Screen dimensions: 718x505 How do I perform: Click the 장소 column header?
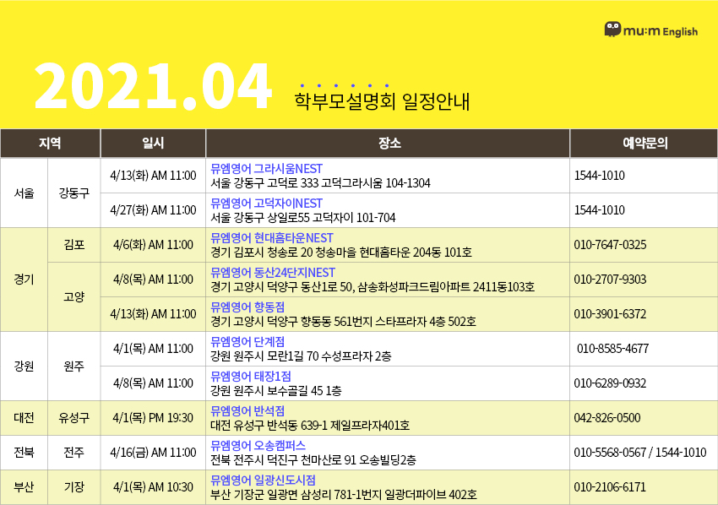coord(388,144)
